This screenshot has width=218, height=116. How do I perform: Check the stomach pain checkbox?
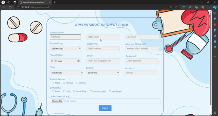[91, 91]
